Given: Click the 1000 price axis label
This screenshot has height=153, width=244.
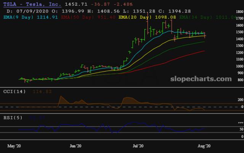Looking at the screenshot, I should click(x=239, y=66).
